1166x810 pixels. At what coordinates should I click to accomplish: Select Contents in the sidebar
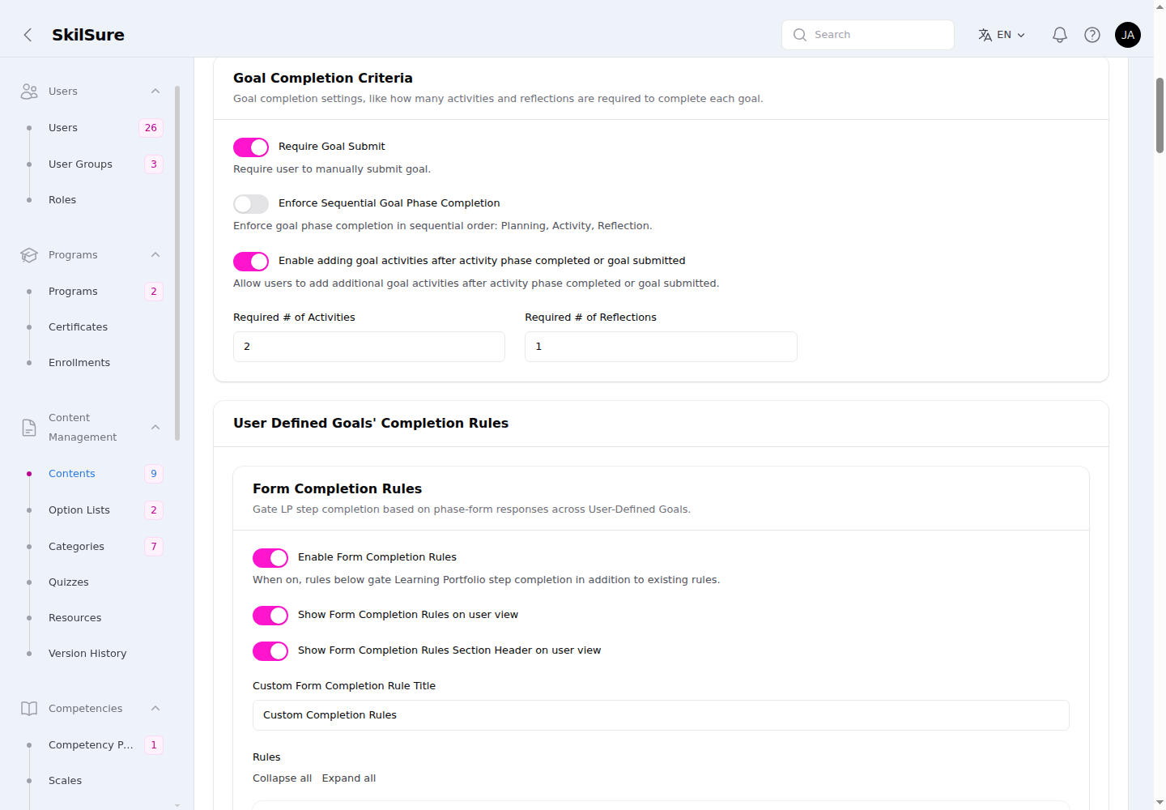click(72, 474)
